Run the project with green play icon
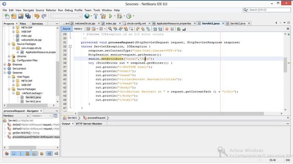This screenshot has width=293, height=164. click(110, 16)
